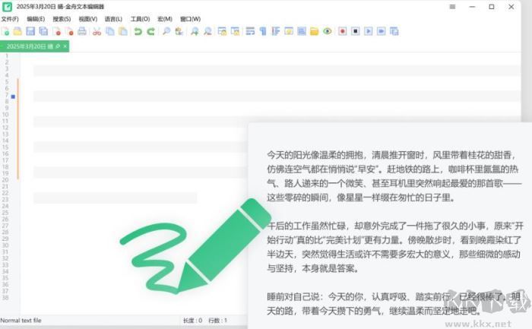
Task: Save the current recorded macro
Action: [x=394, y=32]
